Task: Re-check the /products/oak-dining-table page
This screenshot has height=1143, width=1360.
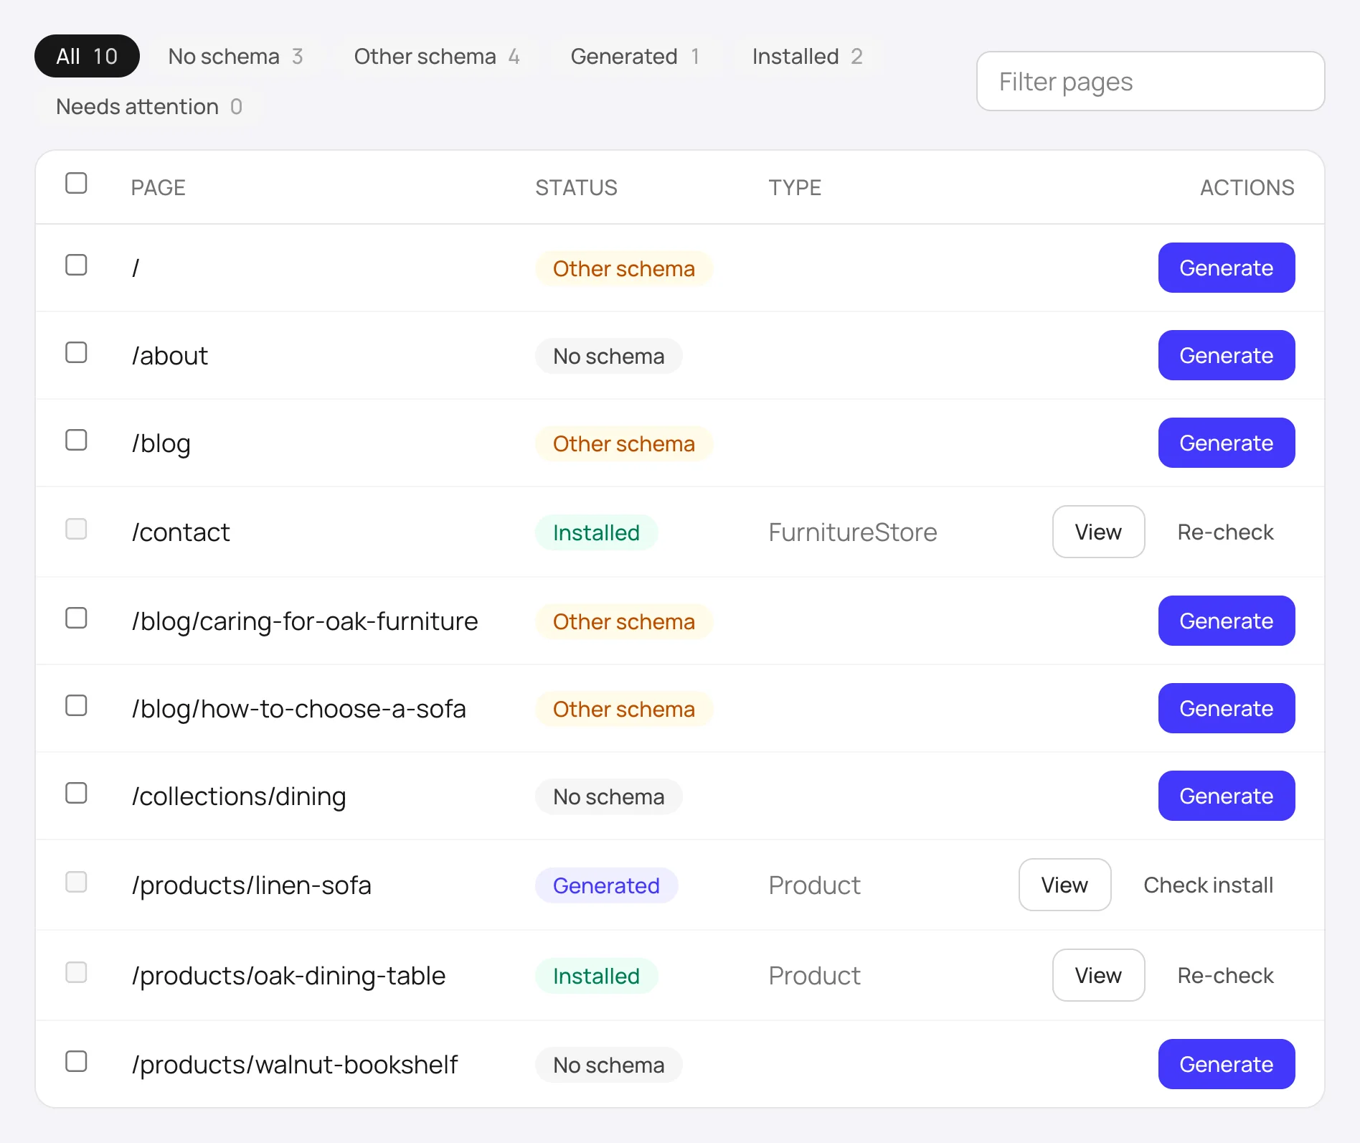Action: [x=1225, y=975]
